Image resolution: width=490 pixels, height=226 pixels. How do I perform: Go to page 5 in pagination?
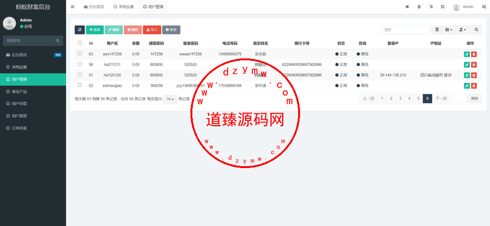click(418, 99)
